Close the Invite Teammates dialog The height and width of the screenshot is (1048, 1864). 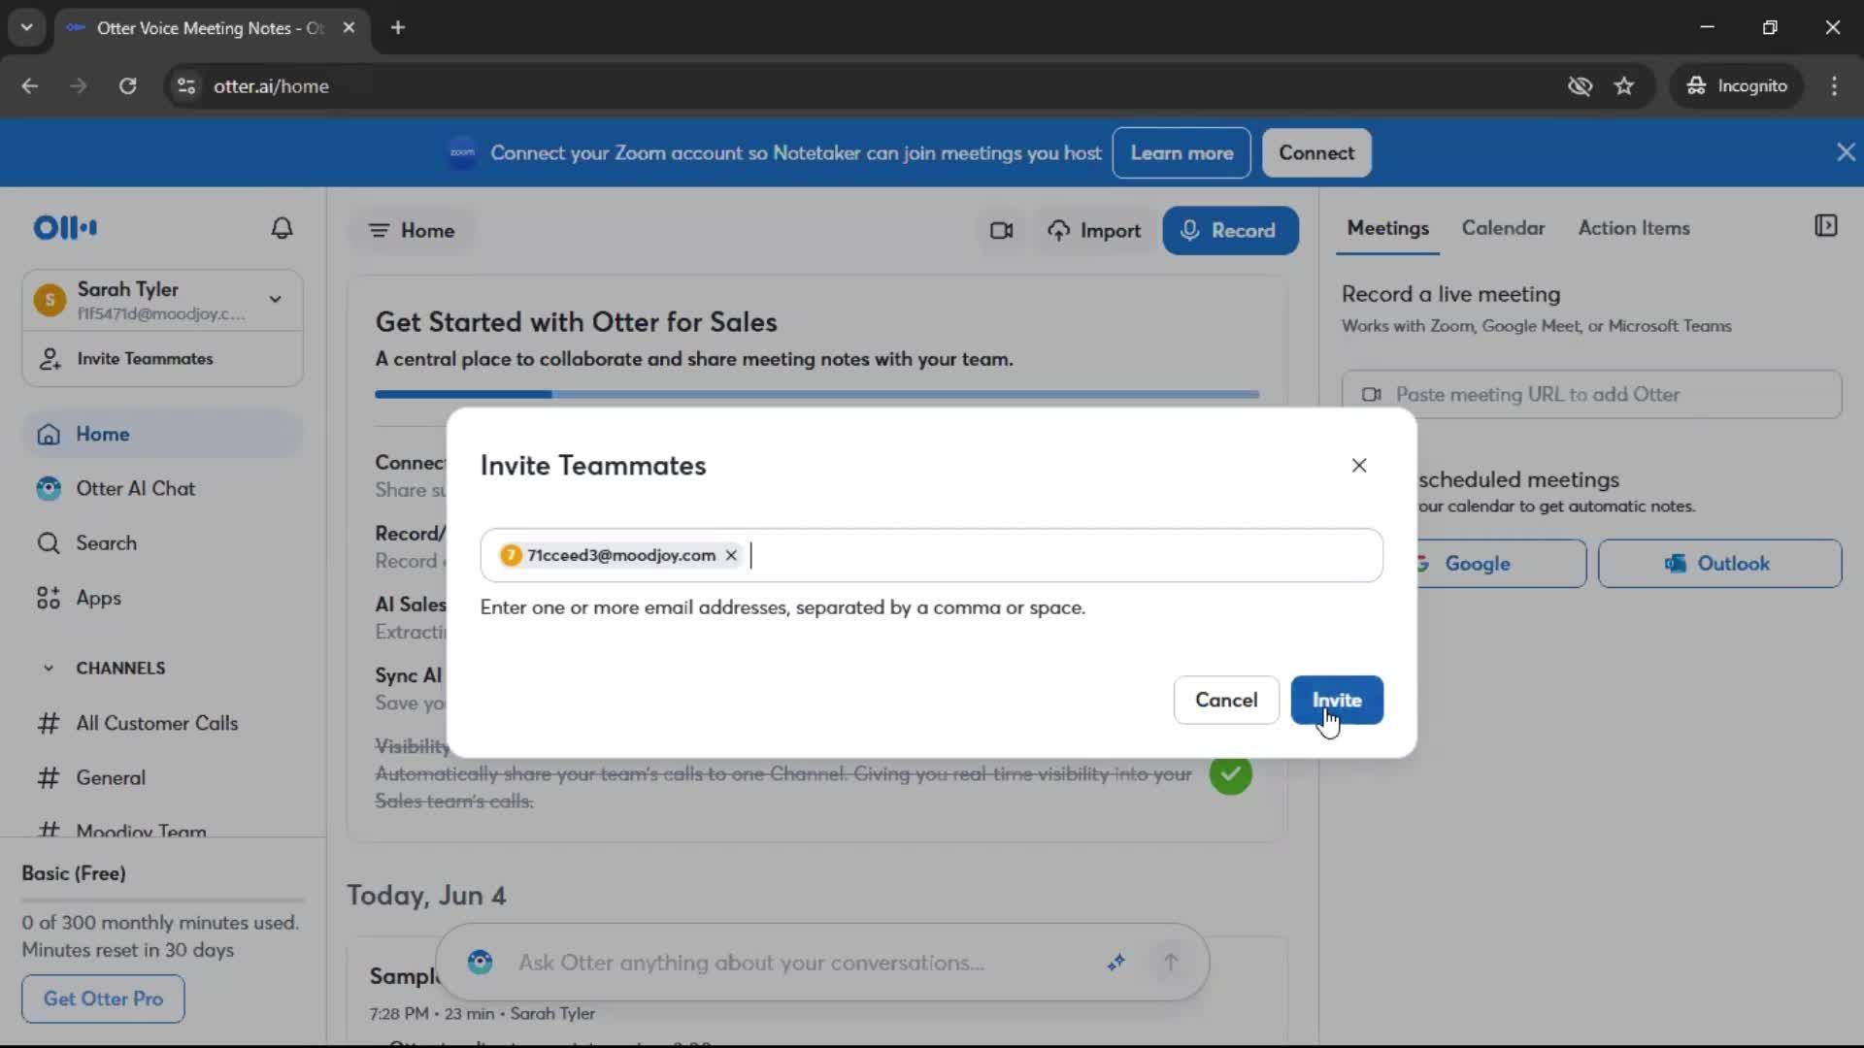pos(1359,466)
